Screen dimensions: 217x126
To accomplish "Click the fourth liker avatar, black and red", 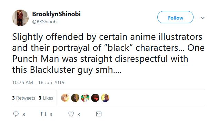I will coord(95,98).
